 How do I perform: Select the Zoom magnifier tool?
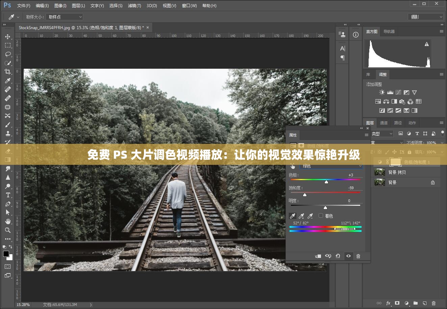pos(7,230)
